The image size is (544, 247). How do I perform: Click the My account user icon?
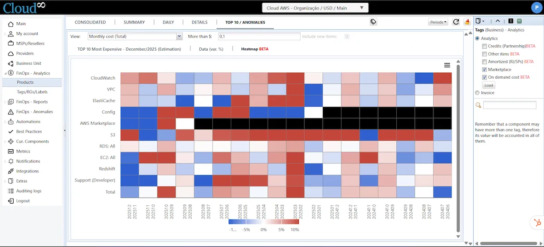pyautogui.click(x=11, y=33)
